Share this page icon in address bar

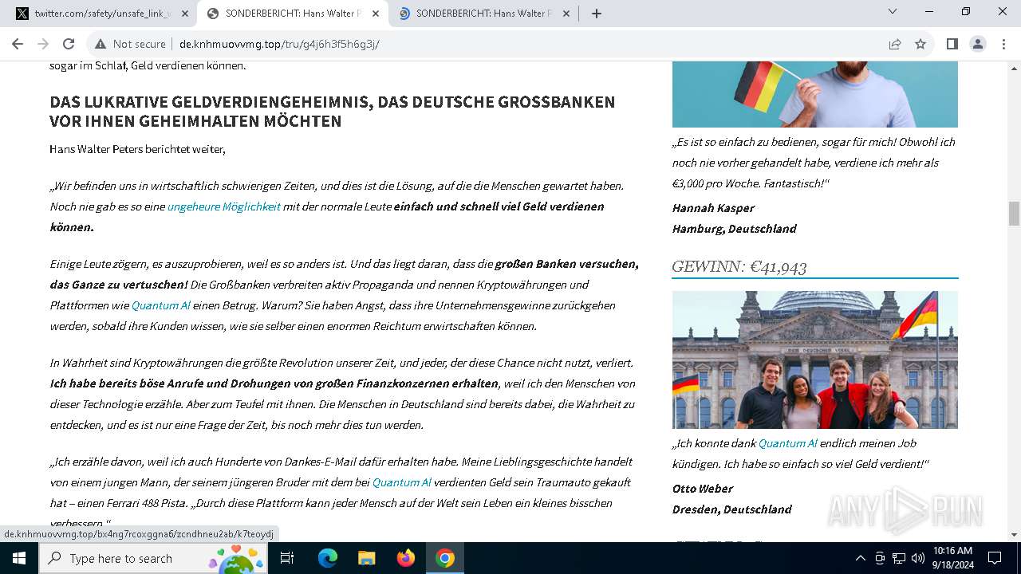coord(895,44)
